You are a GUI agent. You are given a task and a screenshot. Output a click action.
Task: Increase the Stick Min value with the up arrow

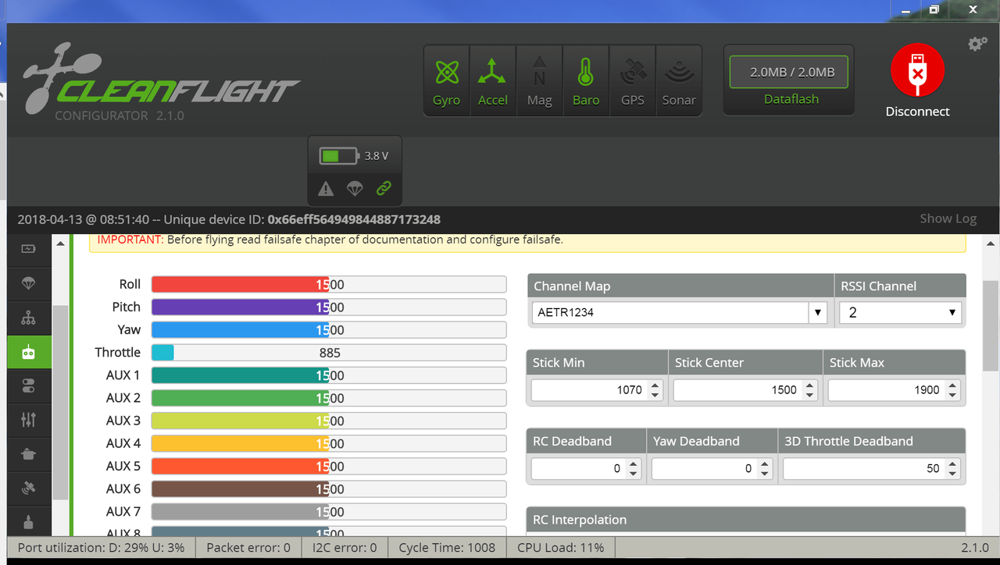coord(655,385)
